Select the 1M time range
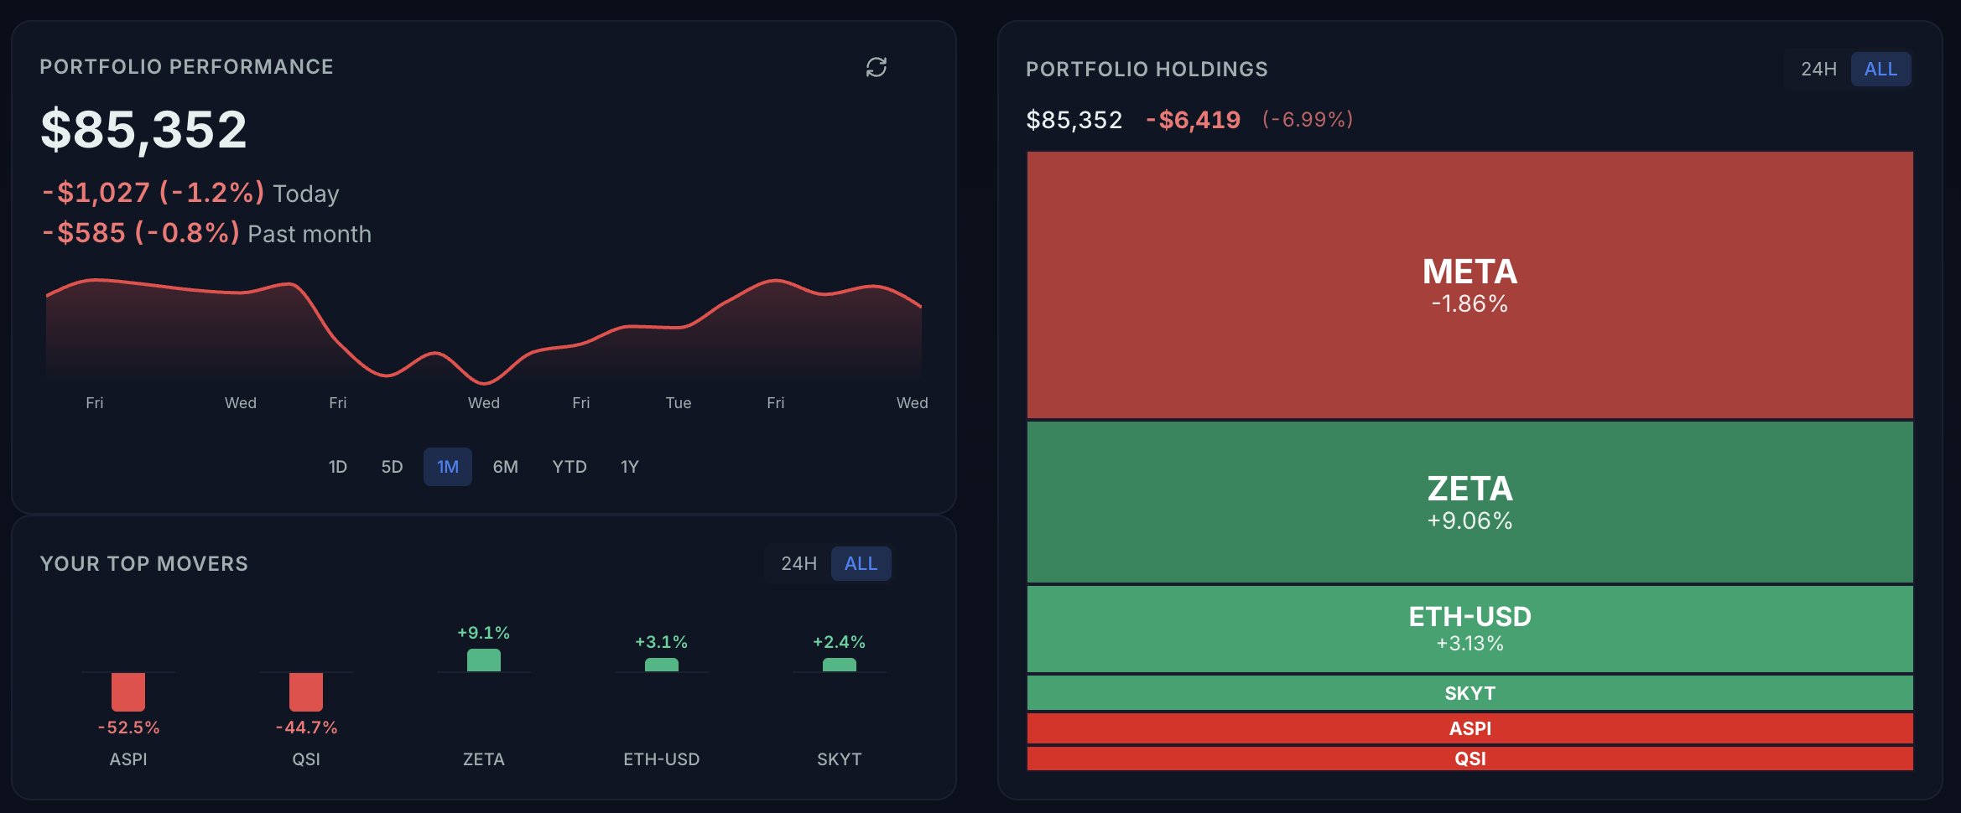1961x813 pixels. tap(447, 467)
